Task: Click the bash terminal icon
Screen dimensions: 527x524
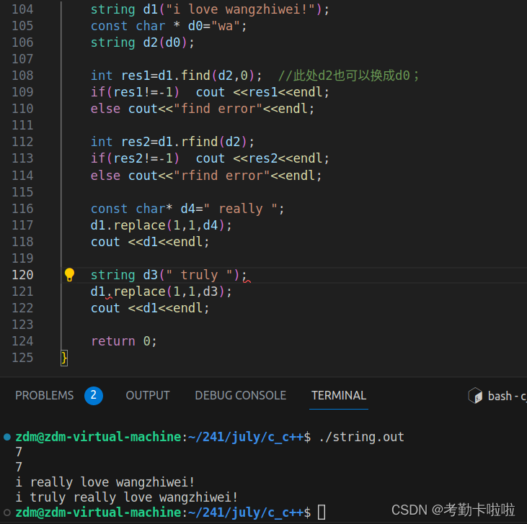Action: click(475, 396)
